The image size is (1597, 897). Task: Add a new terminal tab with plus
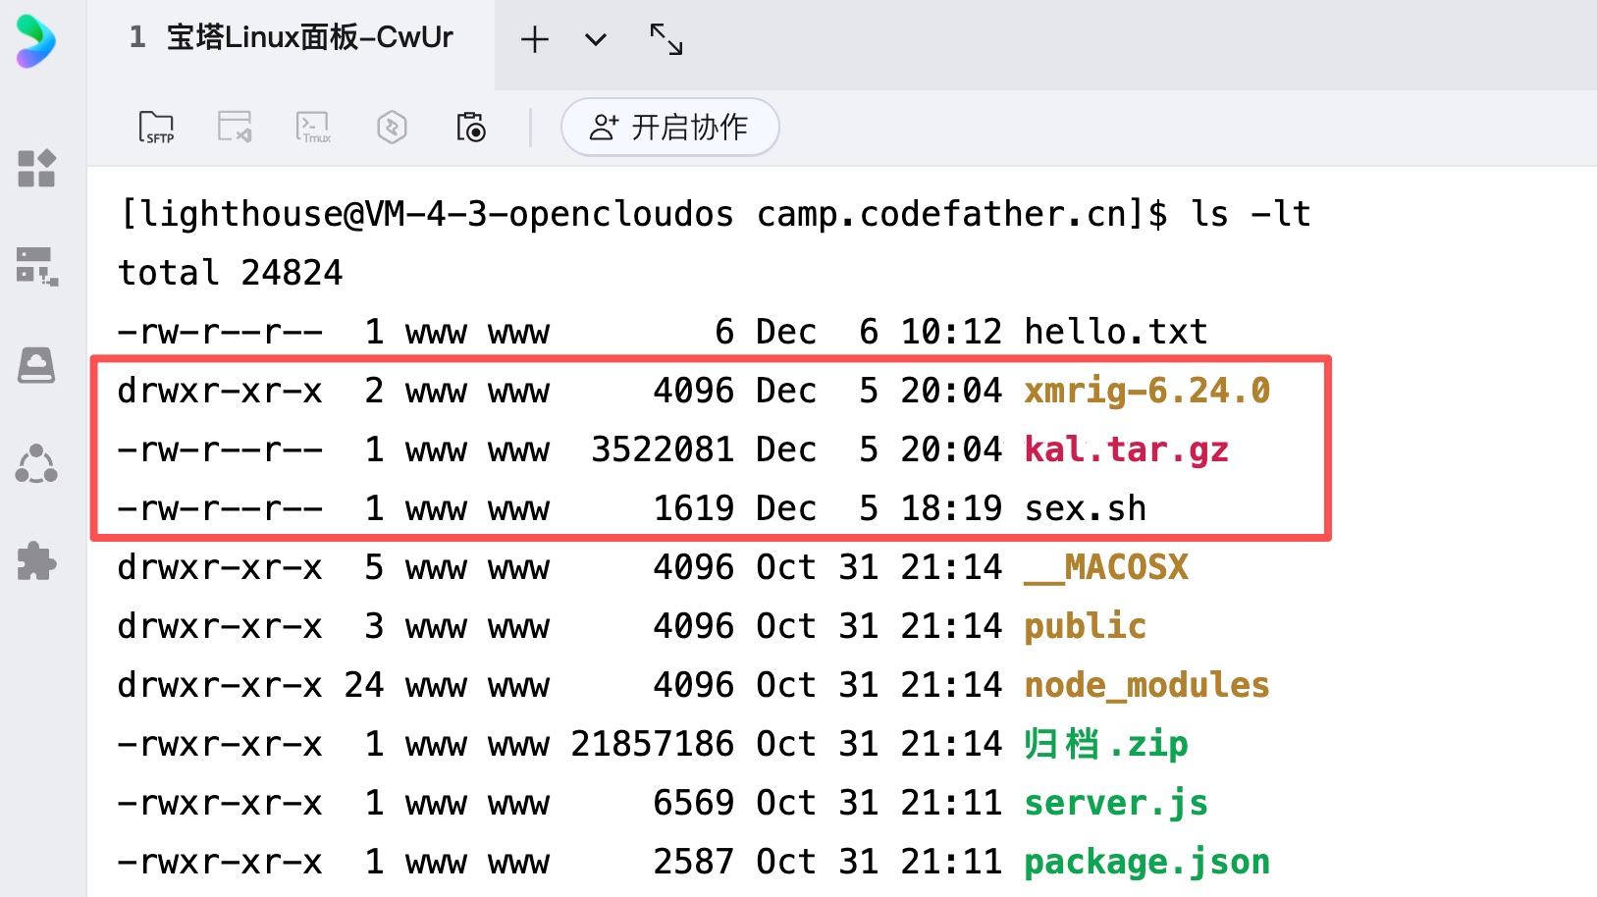point(535,40)
